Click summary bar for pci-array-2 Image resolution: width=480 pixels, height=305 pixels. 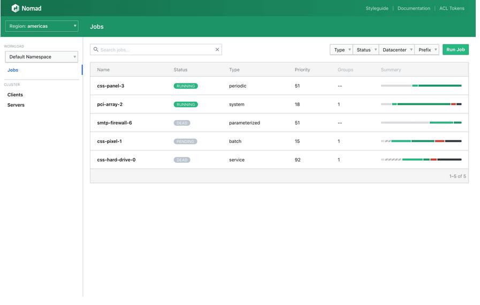421,104
